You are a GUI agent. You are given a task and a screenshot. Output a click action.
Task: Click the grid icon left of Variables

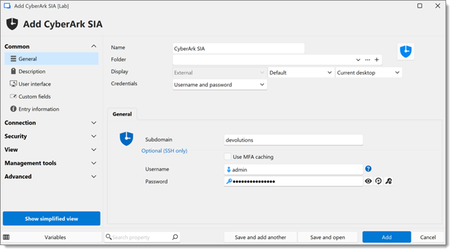[6, 237]
